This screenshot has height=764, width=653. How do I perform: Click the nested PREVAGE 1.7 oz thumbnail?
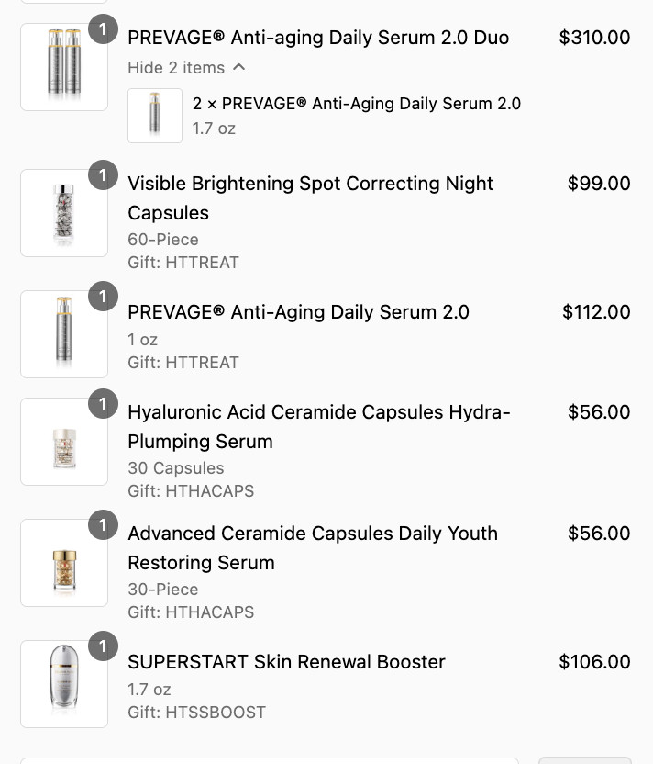pyautogui.click(x=155, y=116)
